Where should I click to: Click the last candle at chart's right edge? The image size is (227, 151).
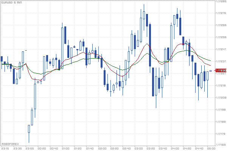211,71
